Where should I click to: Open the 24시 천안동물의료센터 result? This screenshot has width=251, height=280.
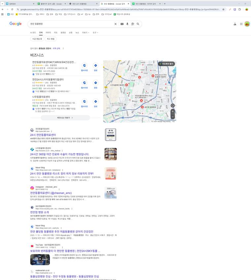pos(43,135)
